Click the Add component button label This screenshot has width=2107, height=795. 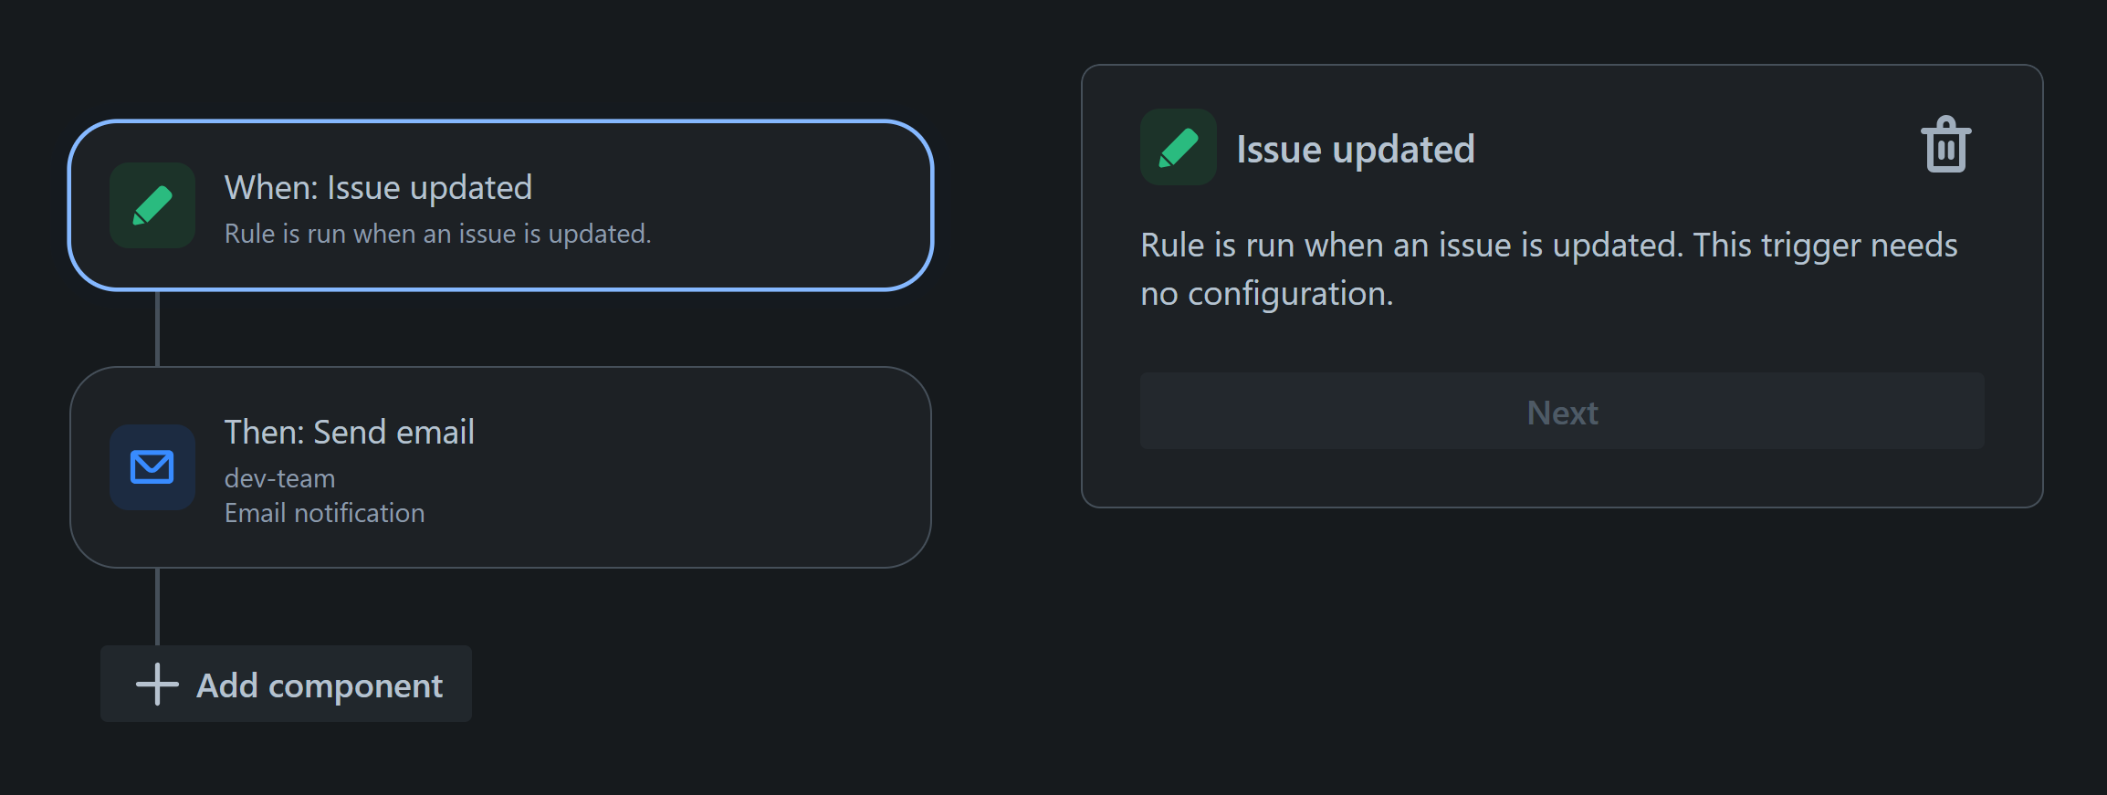pyautogui.click(x=320, y=685)
